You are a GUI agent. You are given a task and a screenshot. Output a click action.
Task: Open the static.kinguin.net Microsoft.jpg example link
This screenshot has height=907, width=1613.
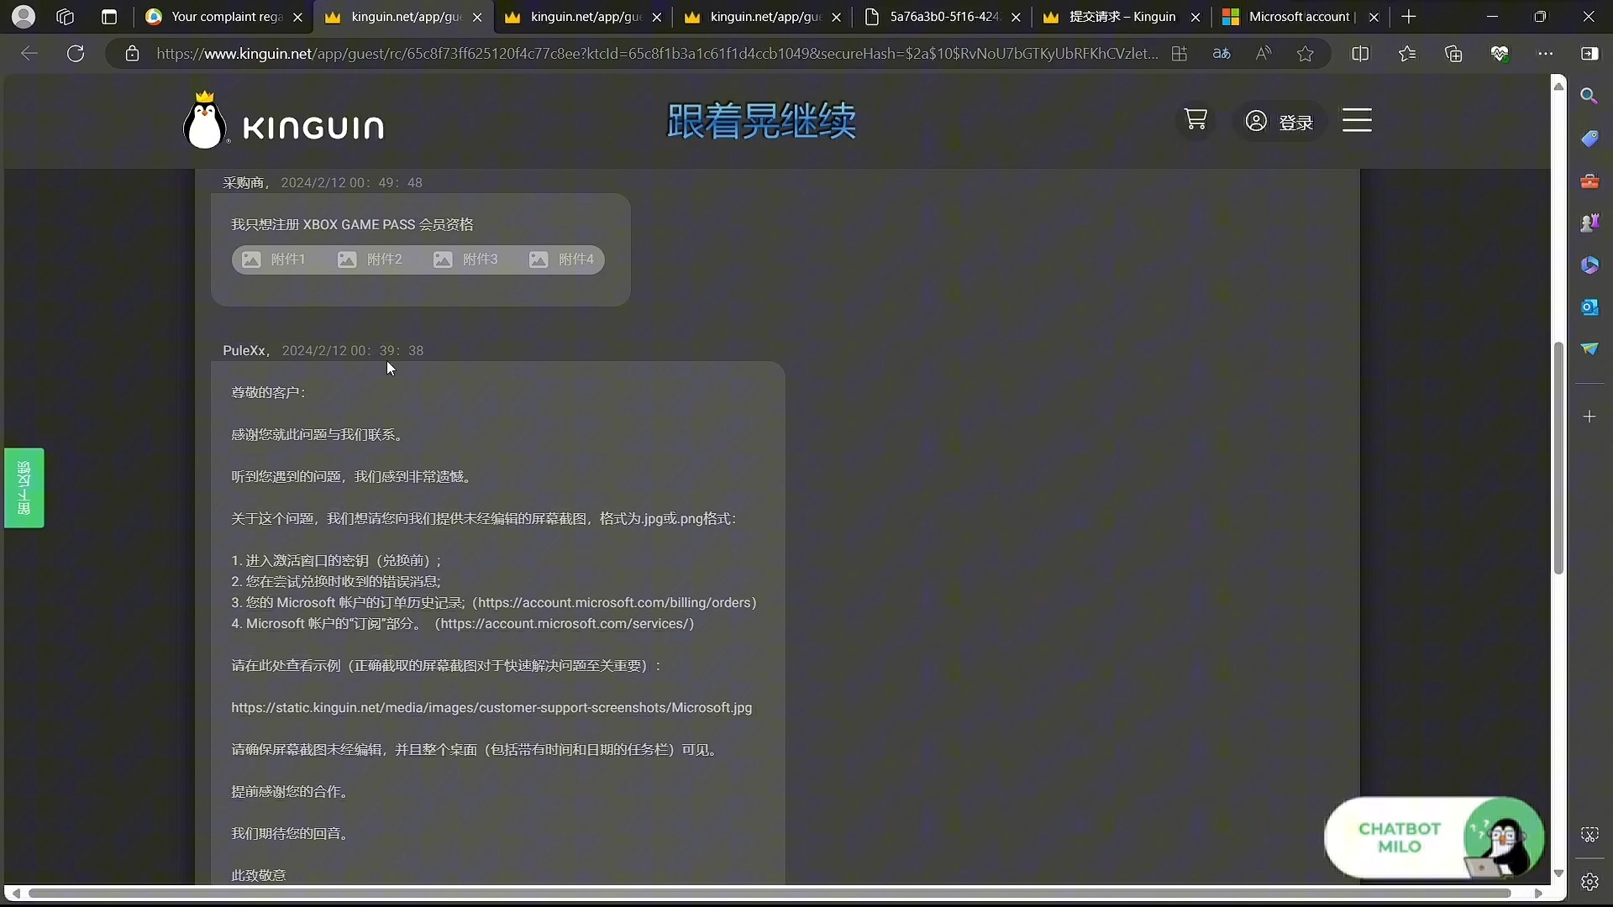[x=491, y=708]
